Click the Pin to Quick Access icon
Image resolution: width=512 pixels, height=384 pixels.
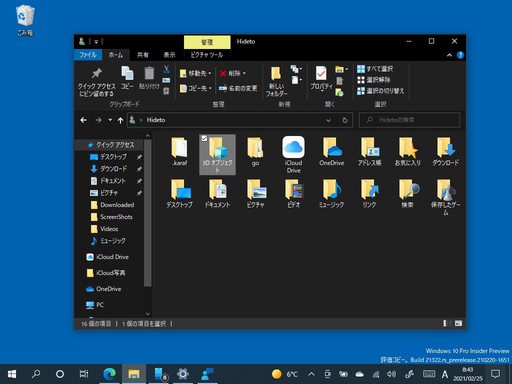pos(96,73)
